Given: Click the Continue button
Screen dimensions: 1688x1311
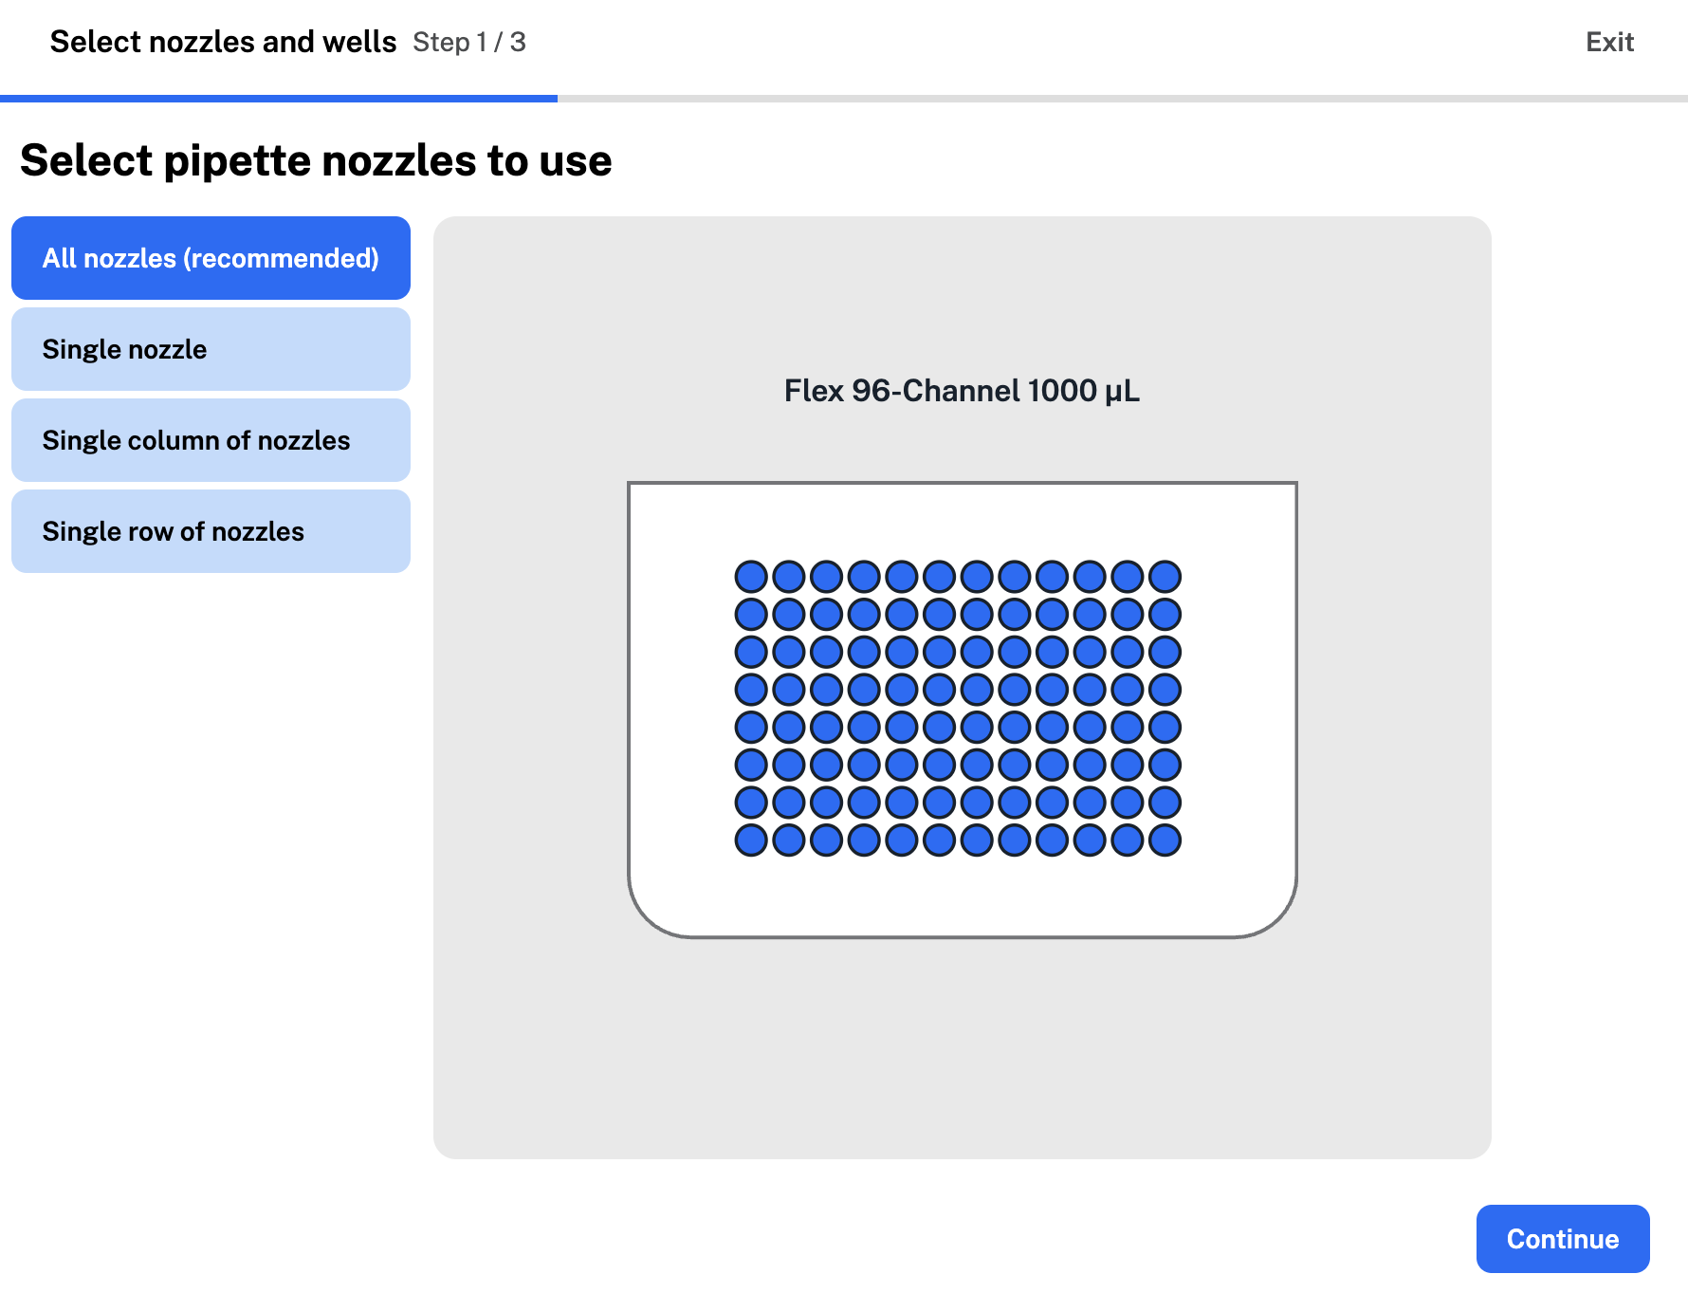Looking at the screenshot, I should (1562, 1239).
